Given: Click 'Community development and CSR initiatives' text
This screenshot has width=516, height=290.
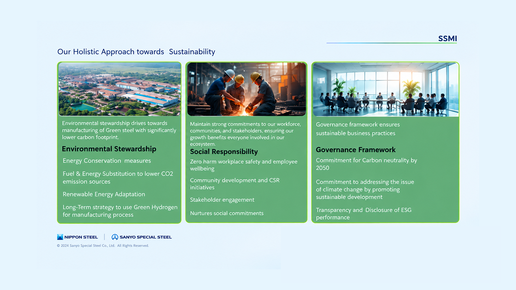Looking at the screenshot, I should [x=235, y=184].
